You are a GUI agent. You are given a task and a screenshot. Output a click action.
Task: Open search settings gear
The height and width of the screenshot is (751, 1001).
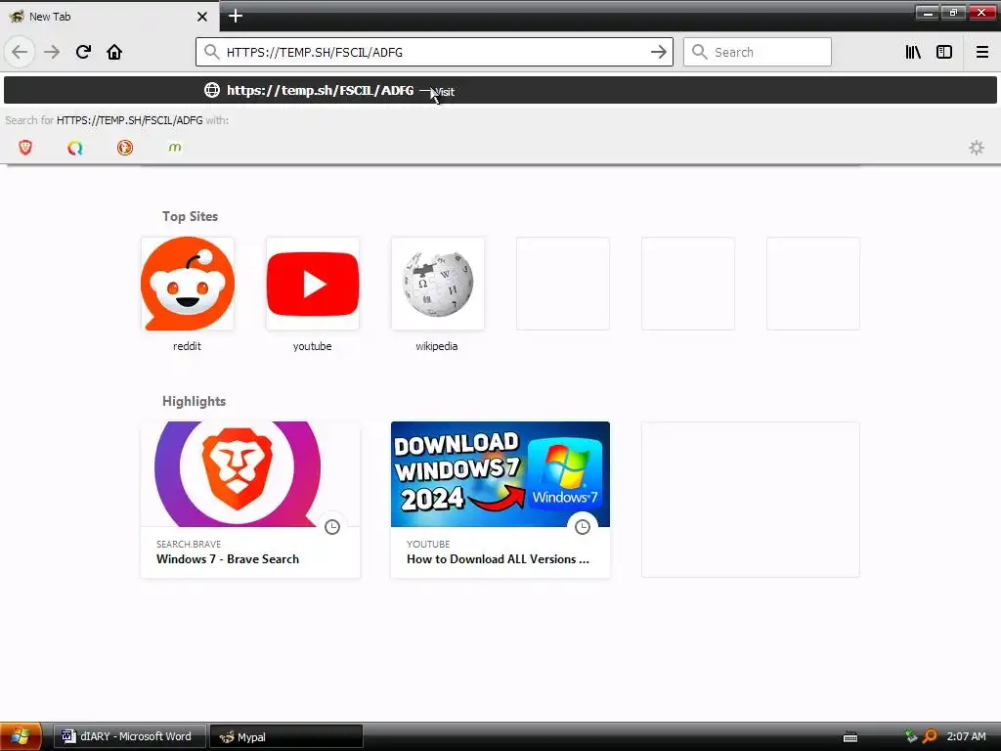(x=977, y=148)
